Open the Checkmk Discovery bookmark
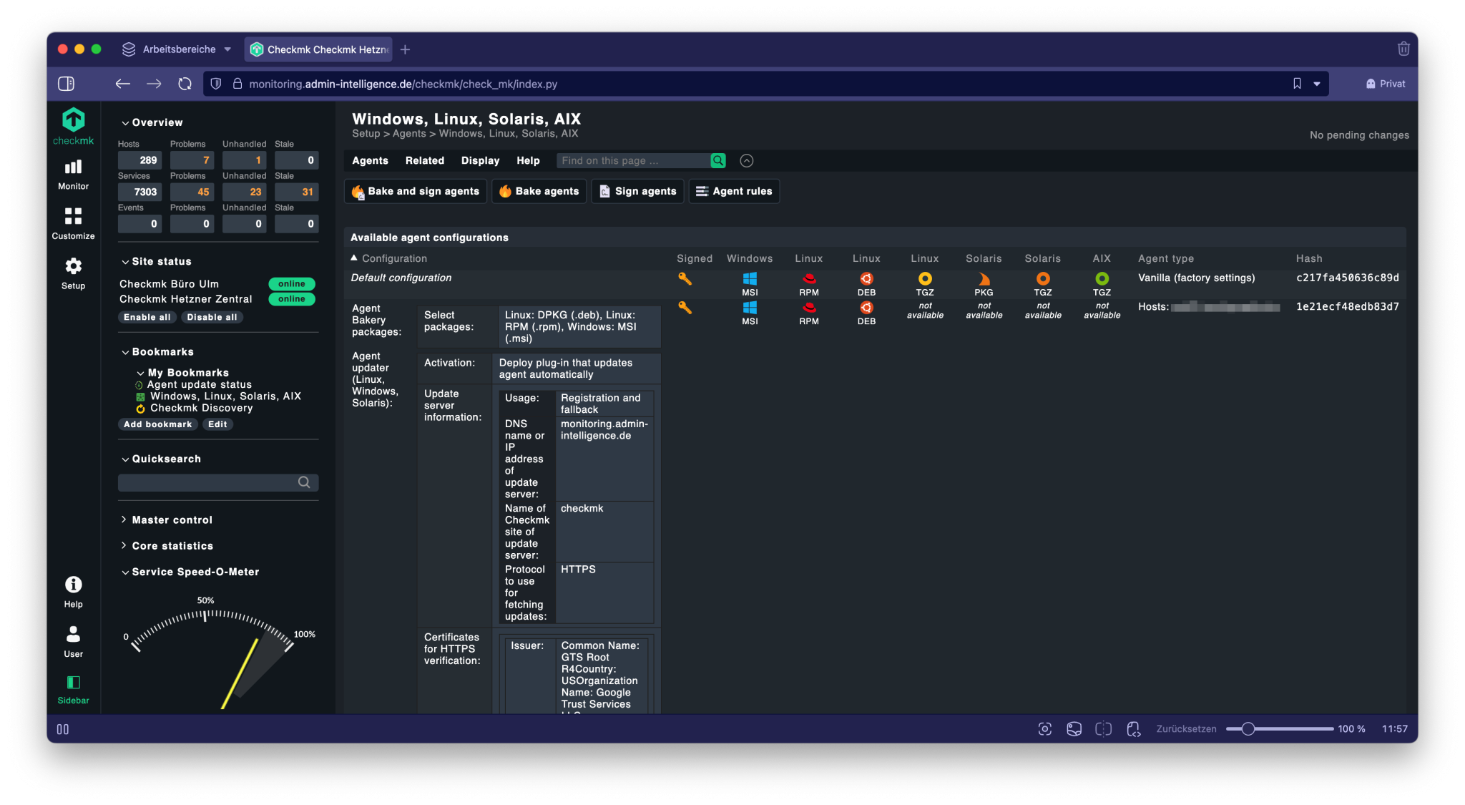Screen dimensions: 1465x805 [x=201, y=408]
